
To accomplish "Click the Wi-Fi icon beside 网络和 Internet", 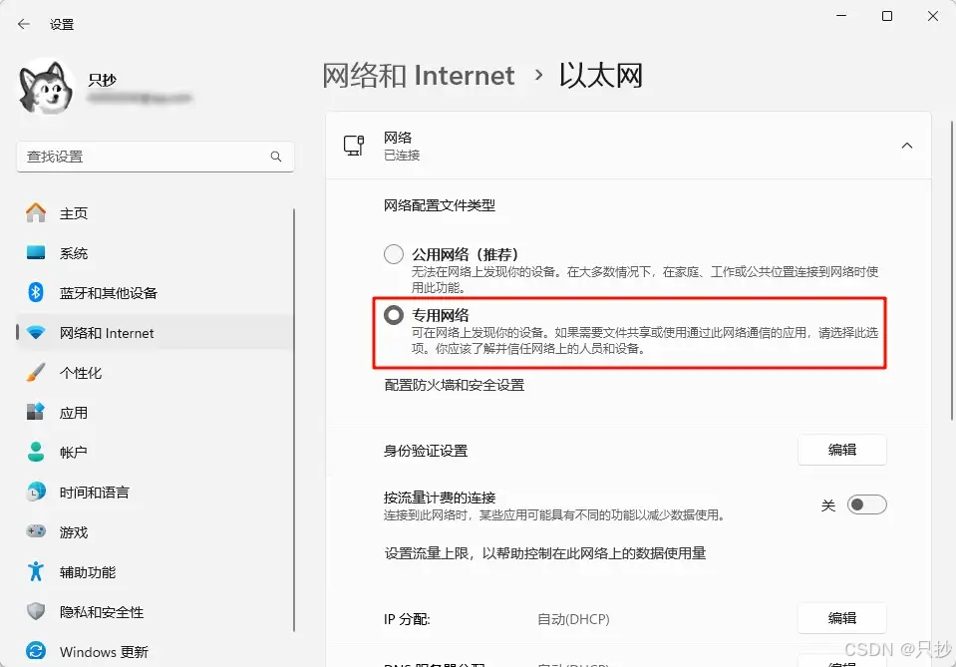I will tap(36, 333).
